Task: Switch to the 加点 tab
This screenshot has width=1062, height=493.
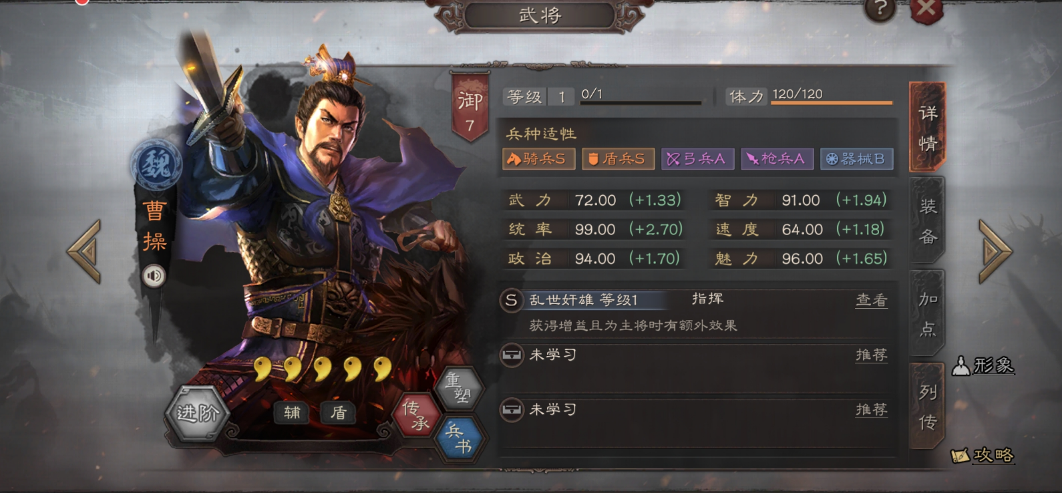Action: [x=927, y=313]
